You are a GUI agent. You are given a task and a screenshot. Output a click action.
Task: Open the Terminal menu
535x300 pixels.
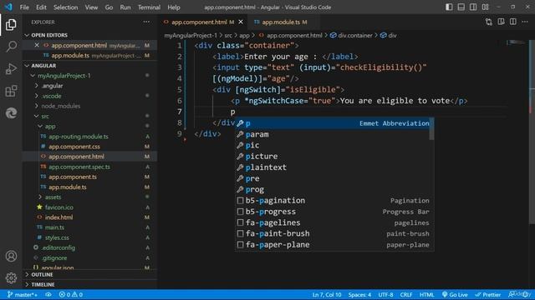click(149, 7)
